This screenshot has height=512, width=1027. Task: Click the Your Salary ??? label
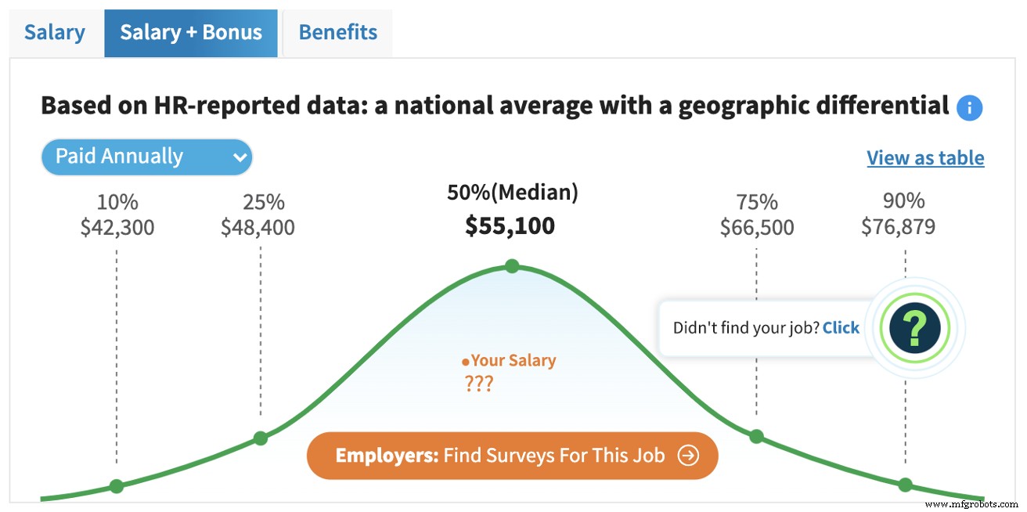point(513,372)
